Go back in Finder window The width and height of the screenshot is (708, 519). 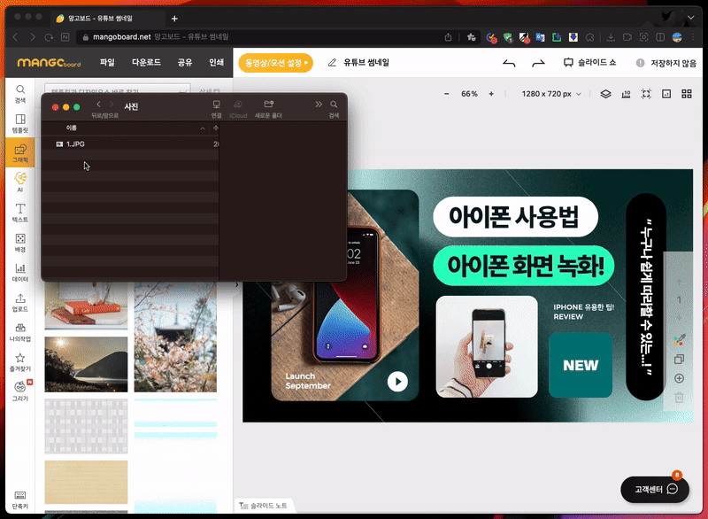pos(98,105)
